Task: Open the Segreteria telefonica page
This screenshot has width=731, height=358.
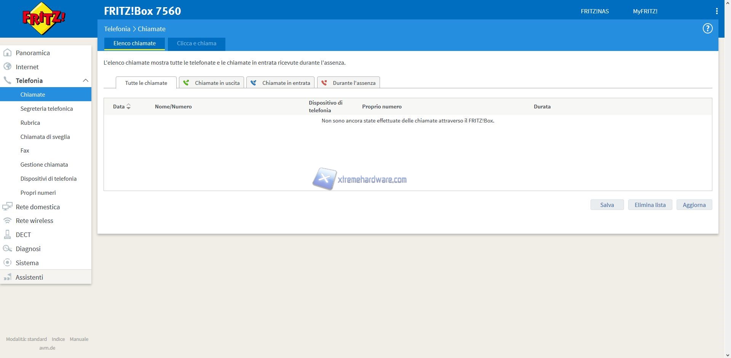Action: (x=46, y=109)
